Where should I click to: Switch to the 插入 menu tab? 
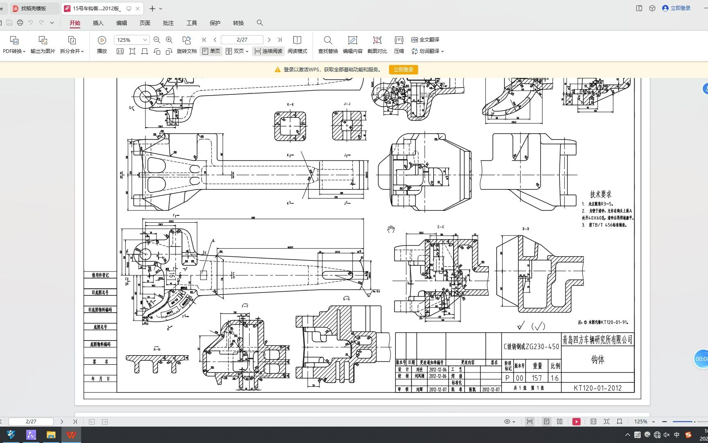tap(98, 23)
